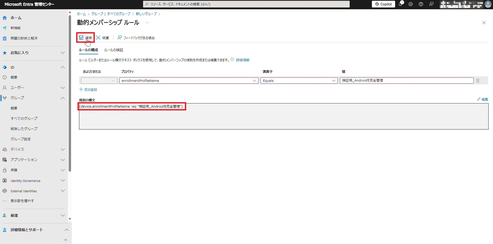Open Copilot from the top bar
Image resolution: width=493 pixels, height=244 pixels.
click(x=383, y=4)
